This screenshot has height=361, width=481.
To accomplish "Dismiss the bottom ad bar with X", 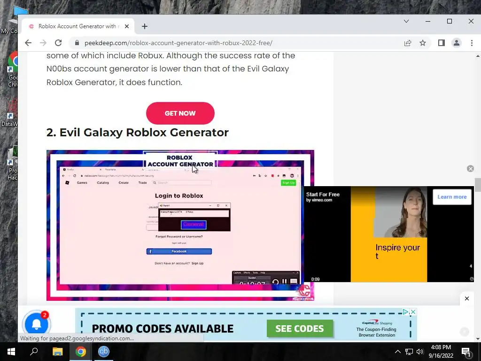I will (x=466, y=298).
